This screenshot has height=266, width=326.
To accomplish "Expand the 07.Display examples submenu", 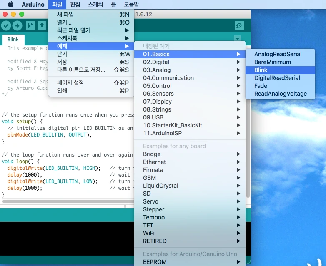I will [x=190, y=102].
